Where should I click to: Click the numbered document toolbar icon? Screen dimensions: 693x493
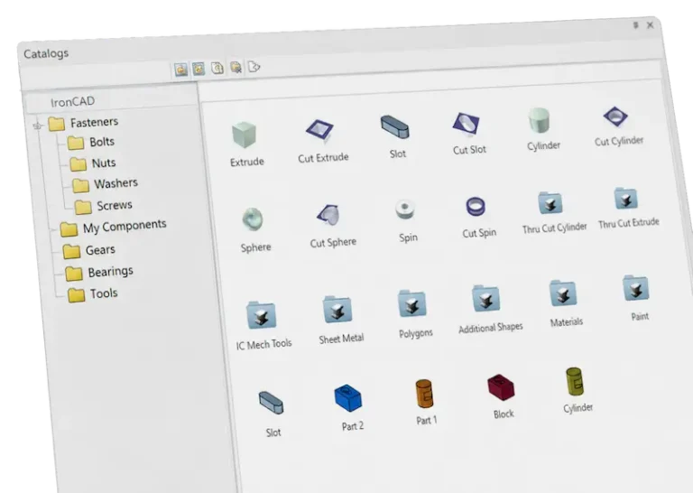[217, 68]
